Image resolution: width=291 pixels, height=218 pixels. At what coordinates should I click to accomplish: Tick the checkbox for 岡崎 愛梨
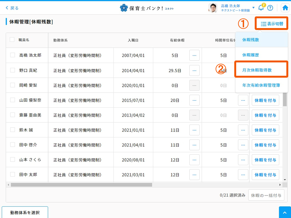click(x=13, y=85)
